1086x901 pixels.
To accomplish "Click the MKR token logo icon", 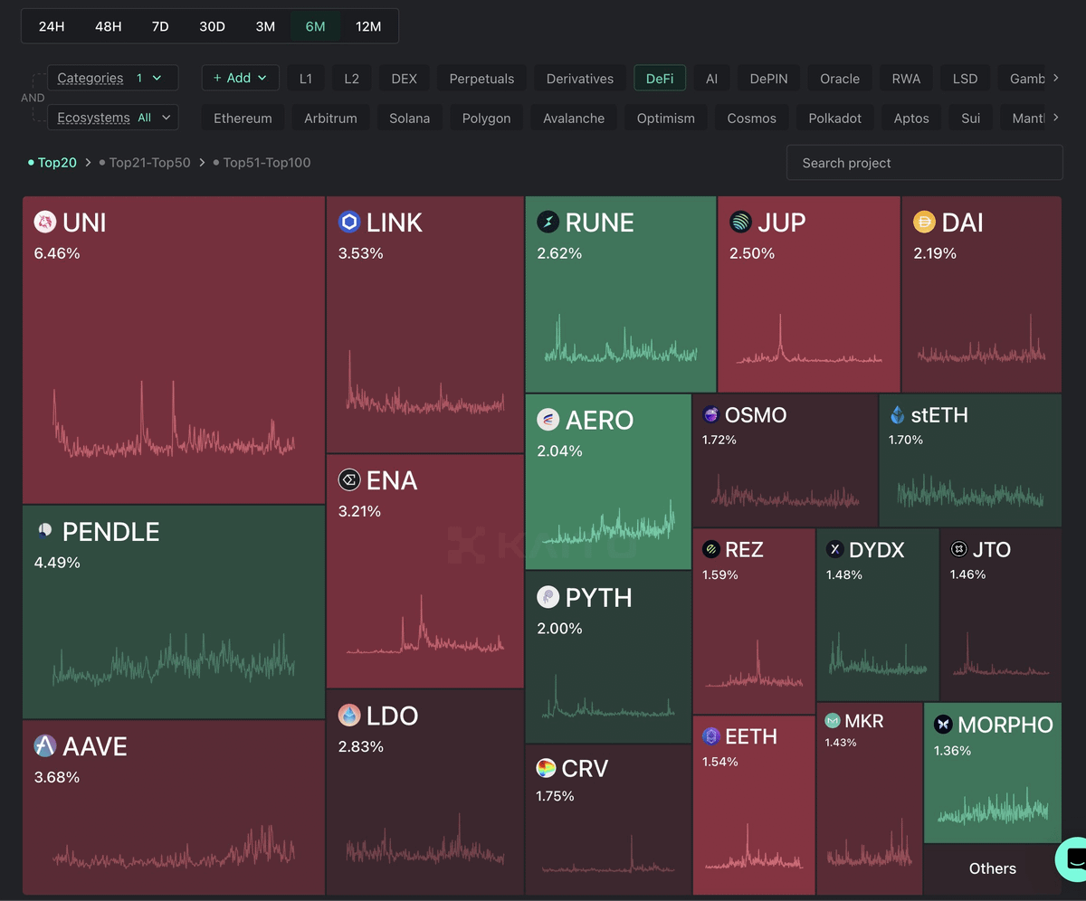I will 832,721.
